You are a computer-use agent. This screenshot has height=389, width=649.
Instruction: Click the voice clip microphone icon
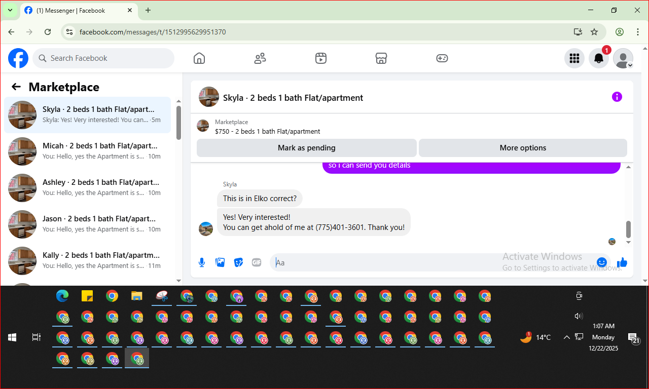pyautogui.click(x=202, y=262)
